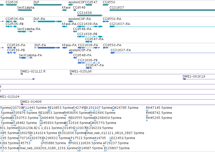Click the CG9547-RA transcript label

click(94, 39)
